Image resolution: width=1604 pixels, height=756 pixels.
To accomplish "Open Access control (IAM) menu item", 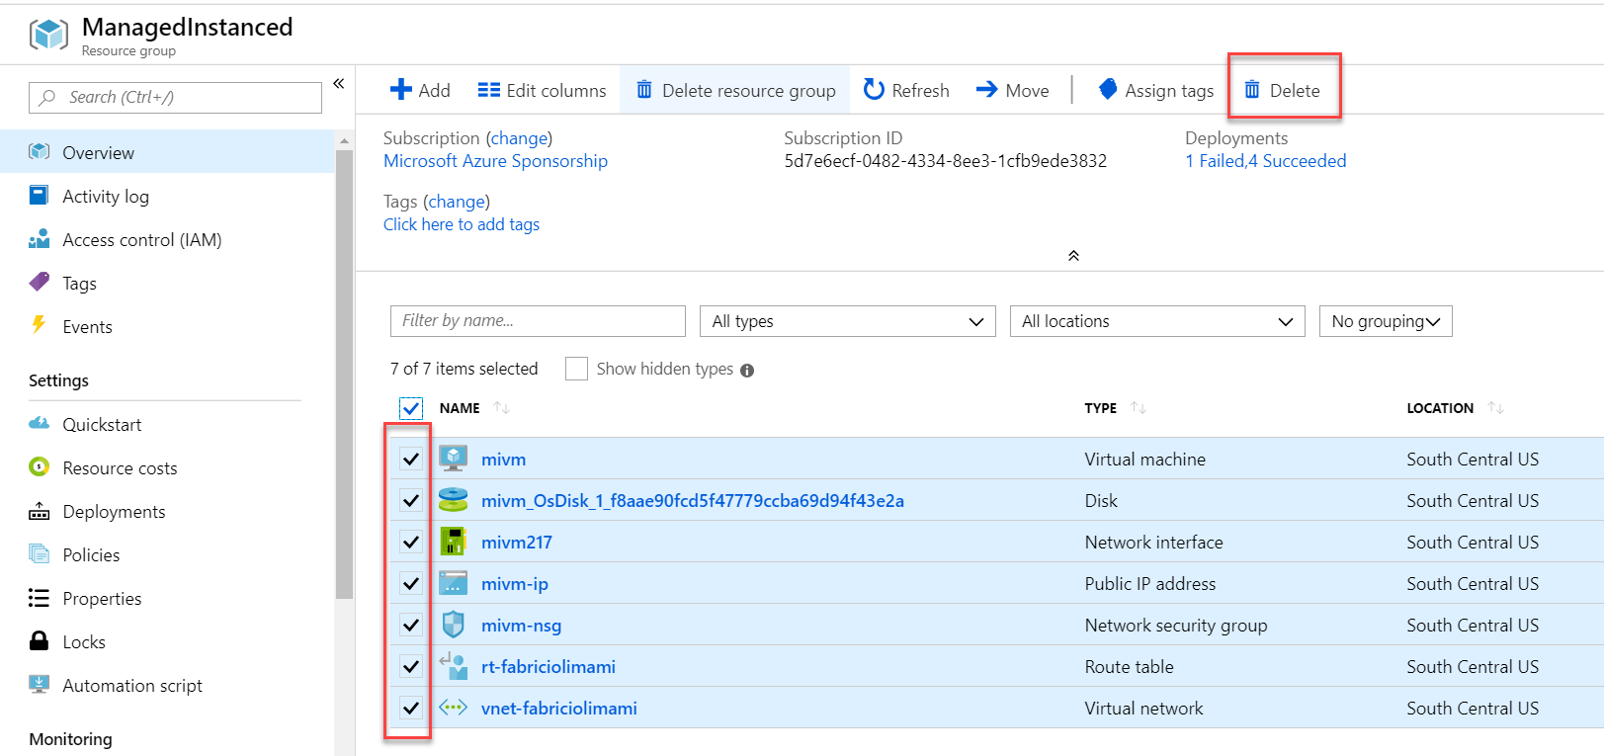I will [x=141, y=240].
